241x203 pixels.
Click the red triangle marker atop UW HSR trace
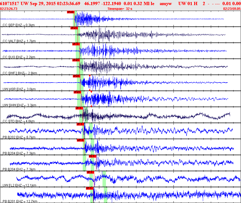(x=90, y=76)
